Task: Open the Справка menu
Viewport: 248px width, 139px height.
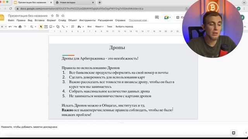Action: [120, 20]
